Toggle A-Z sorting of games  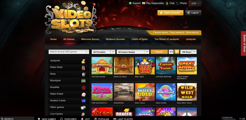click(x=171, y=52)
